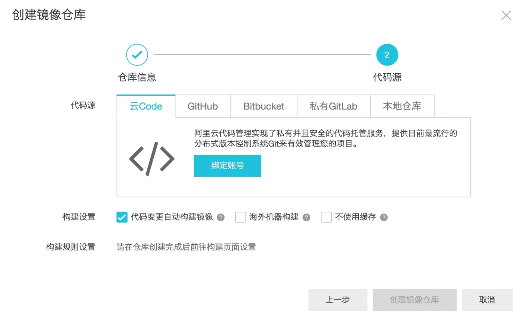Open help icon beside 不使用缓存
Image resolution: width=521 pixels, height=324 pixels.
(384, 217)
